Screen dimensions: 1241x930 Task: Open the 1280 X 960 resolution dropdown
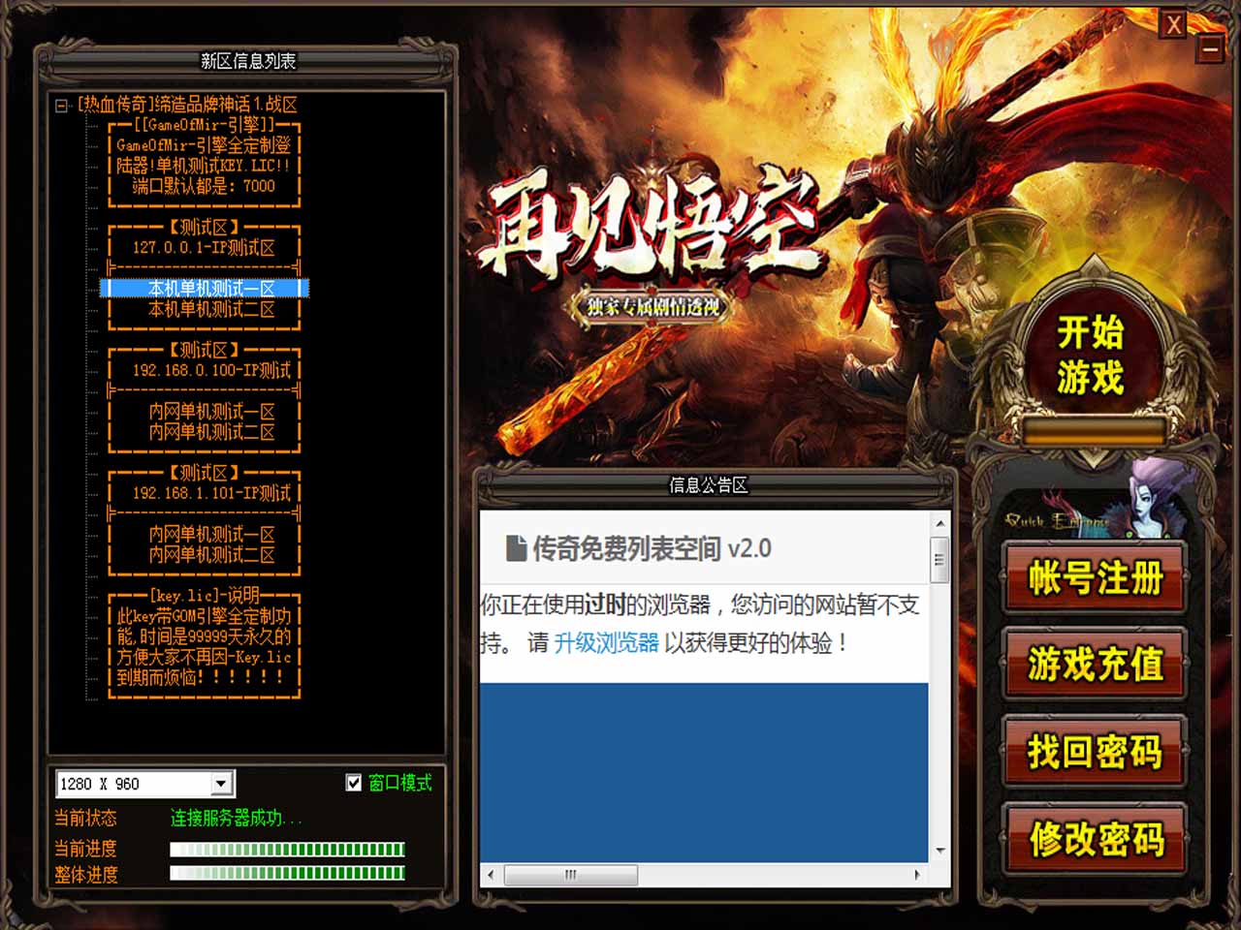[222, 783]
